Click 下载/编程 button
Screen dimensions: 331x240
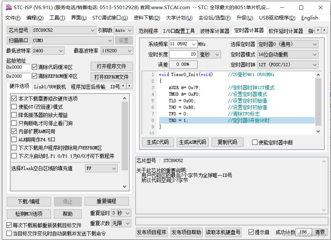tap(29, 202)
